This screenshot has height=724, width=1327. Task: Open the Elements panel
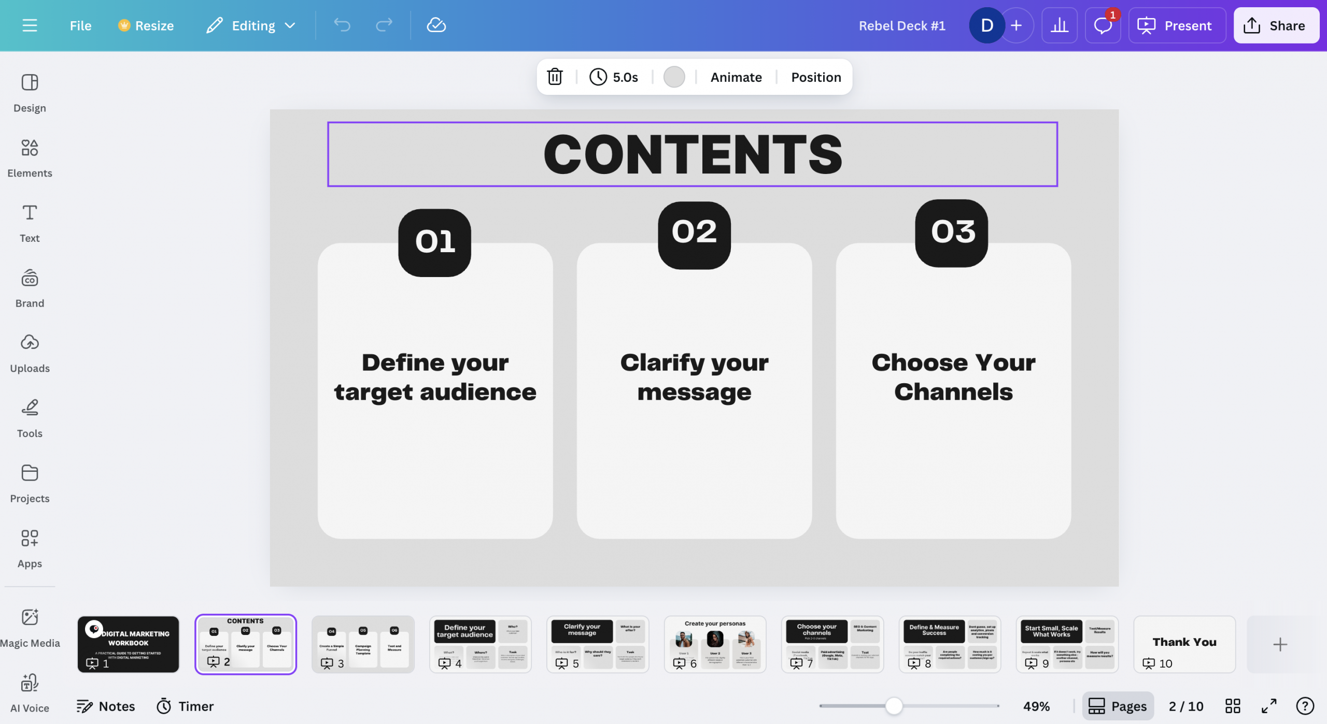(30, 157)
